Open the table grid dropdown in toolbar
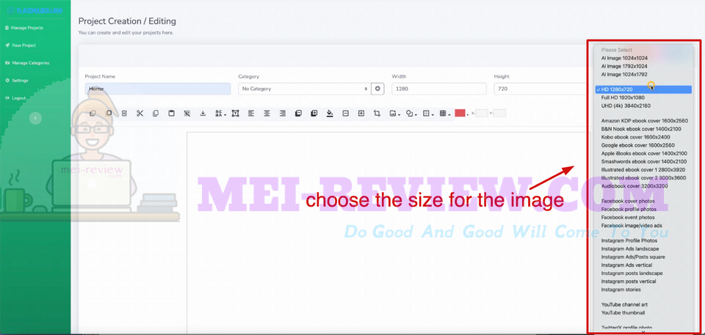705x335 pixels. (x=444, y=114)
